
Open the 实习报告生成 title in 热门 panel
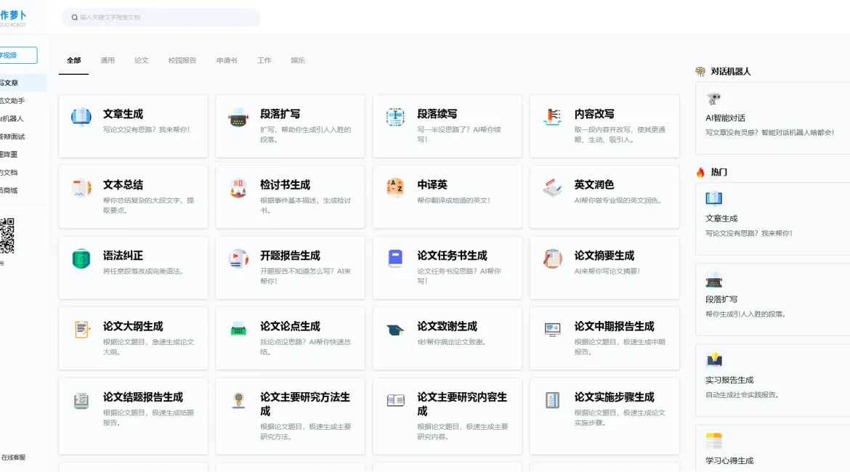[729, 380]
